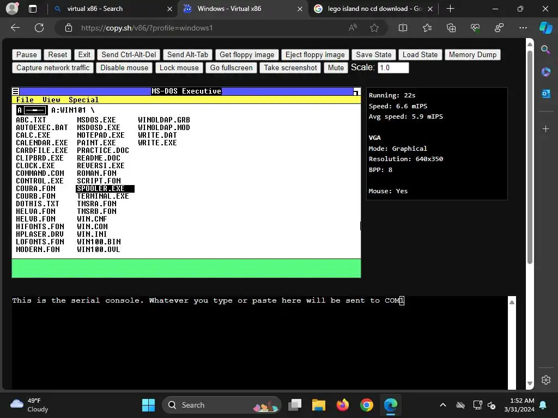Viewport: 558px width, 418px height.
Task: Close the Windows - Virtual x86 tab
Action: coord(300,9)
